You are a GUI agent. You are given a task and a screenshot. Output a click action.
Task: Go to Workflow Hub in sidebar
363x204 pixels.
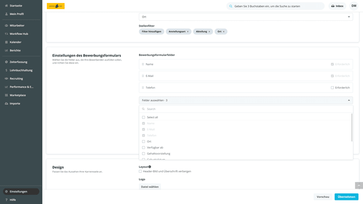[x=19, y=34]
